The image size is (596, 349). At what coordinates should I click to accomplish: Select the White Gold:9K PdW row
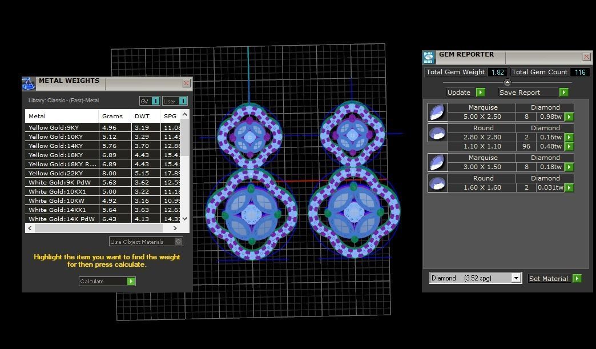[x=103, y=182]
